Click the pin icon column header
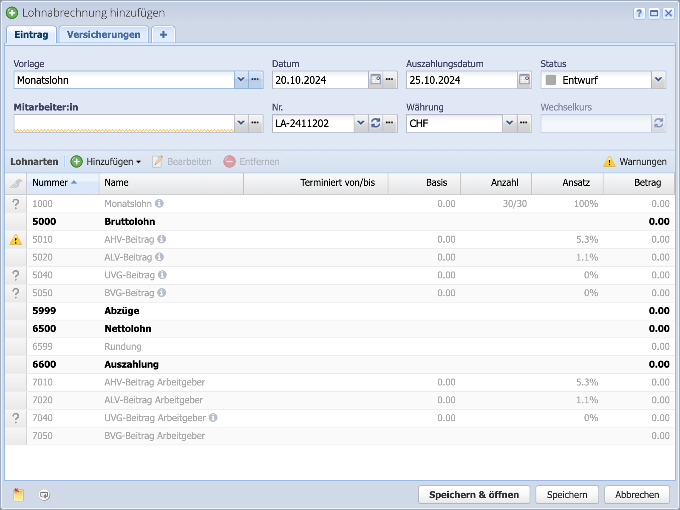The height and width of the screenshot is (510, 680). pyautogui.click(x=16, y=183)
